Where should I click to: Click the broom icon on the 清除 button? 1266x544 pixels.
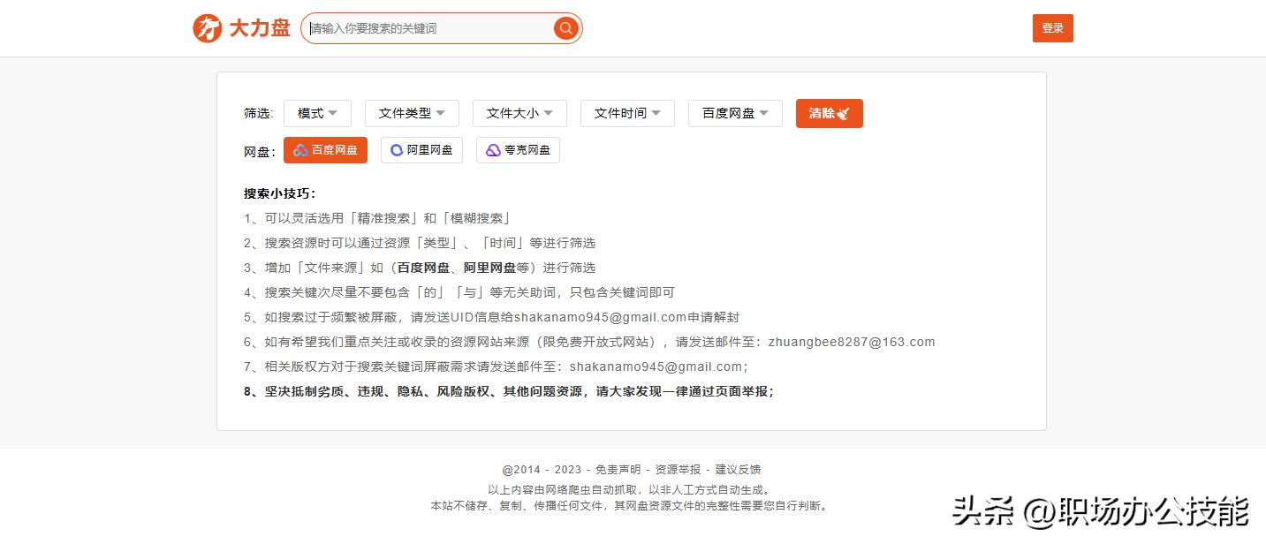tap(844, 112)
